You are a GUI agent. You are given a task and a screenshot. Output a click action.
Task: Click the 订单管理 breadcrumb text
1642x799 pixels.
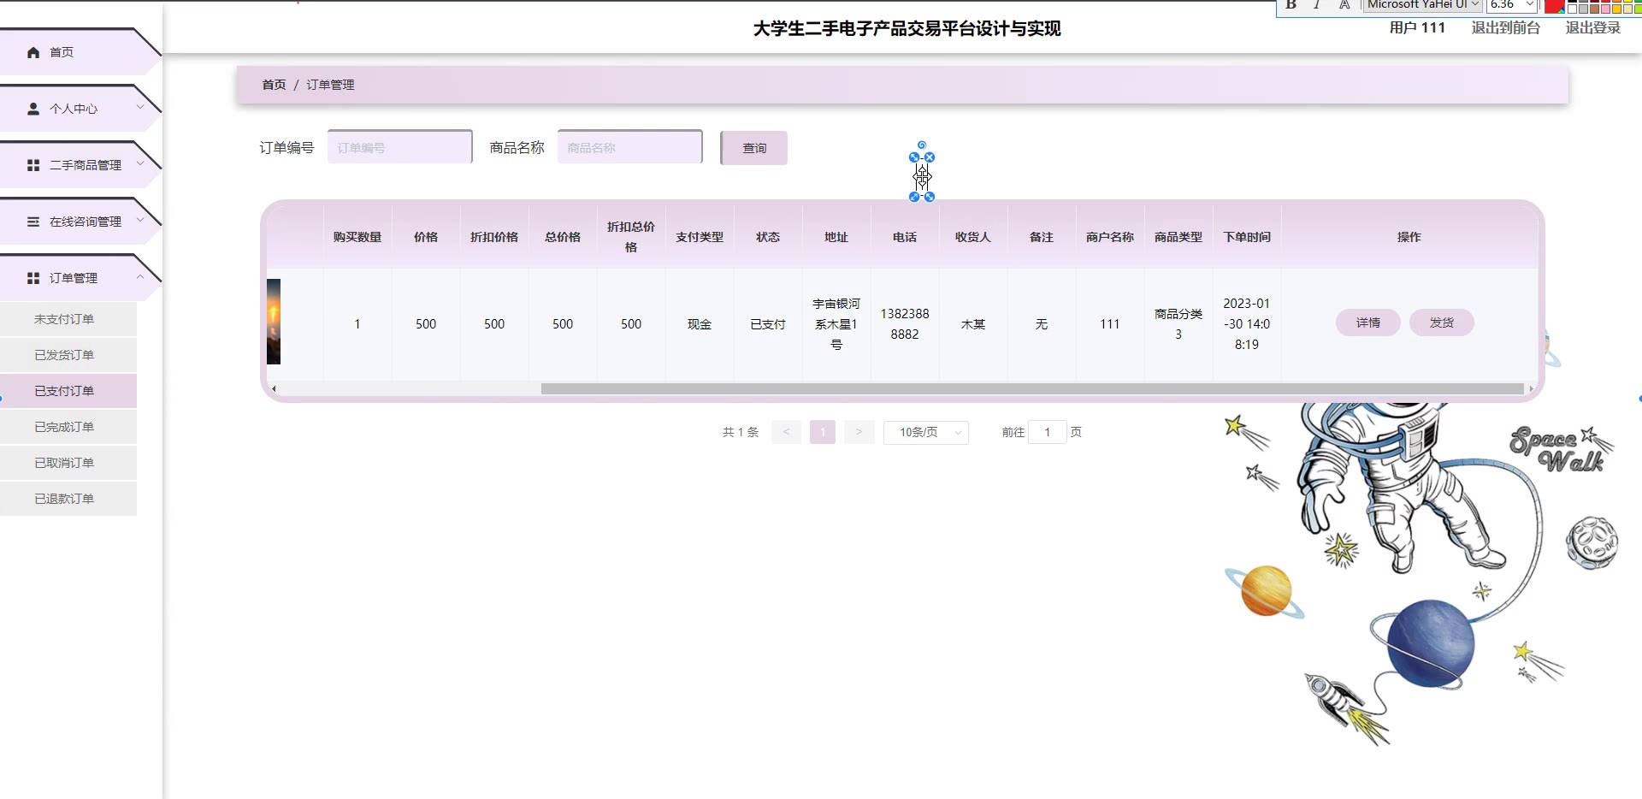point(330,85)
